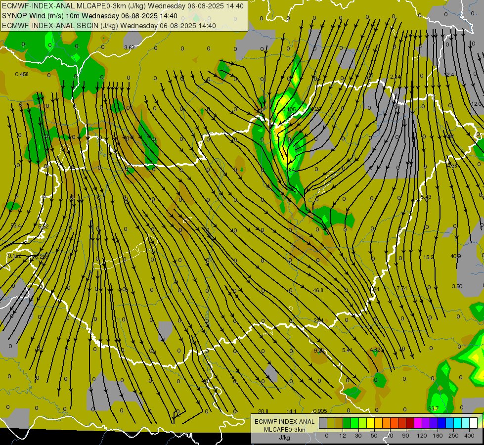Viewport: 484px width, 445px height.
Task: Click the gray swatch in the MLCAPE legend
Action: pyautogui.click(x=323, y=423)
